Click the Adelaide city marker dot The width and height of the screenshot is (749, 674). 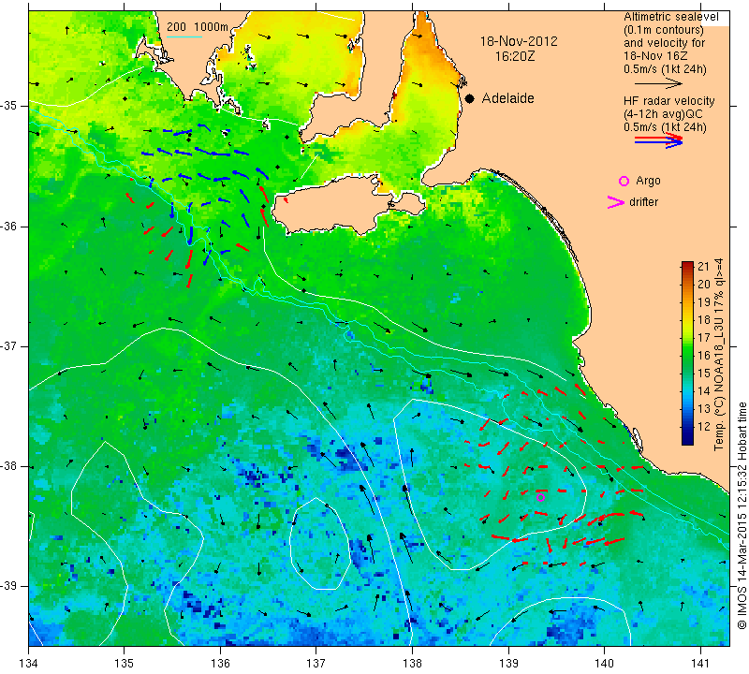click(470, 99)
